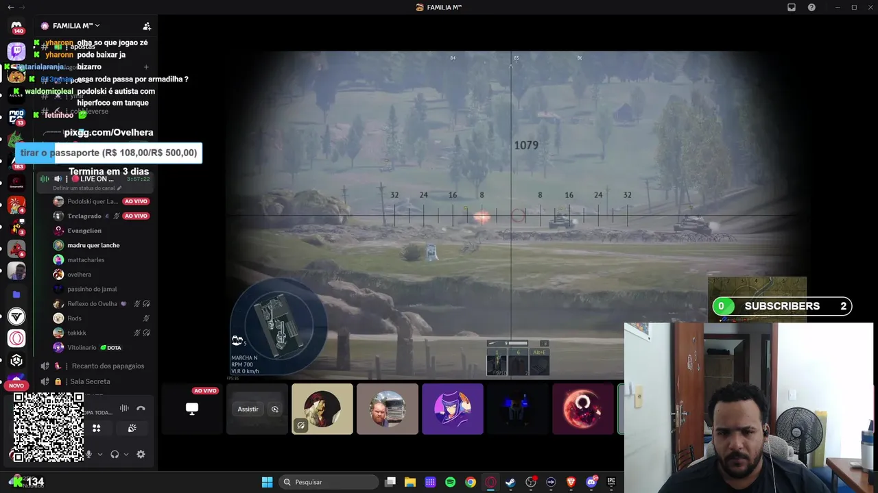The width and height of the screenshot is (878, 493).
Task: Expand microphone input options arrow
Action: tap(100, 454)
